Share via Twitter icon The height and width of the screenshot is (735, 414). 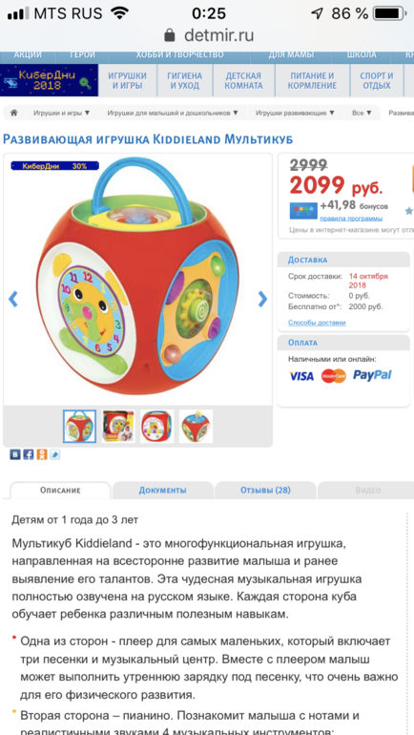pyautogui.click(x=55, y=454)
